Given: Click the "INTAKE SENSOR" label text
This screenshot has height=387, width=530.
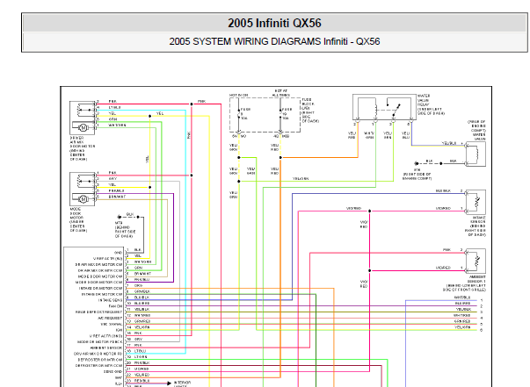Looking at the screenshot, I should point(479,220).
